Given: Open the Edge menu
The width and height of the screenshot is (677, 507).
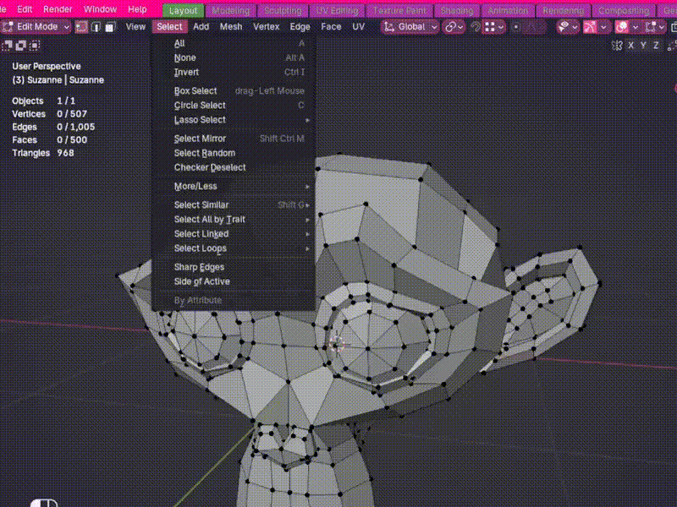Looking at the screenshot, I should click(300, 27).
